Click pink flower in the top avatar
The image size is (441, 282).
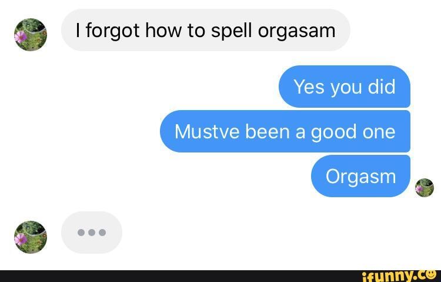[21, 37]
